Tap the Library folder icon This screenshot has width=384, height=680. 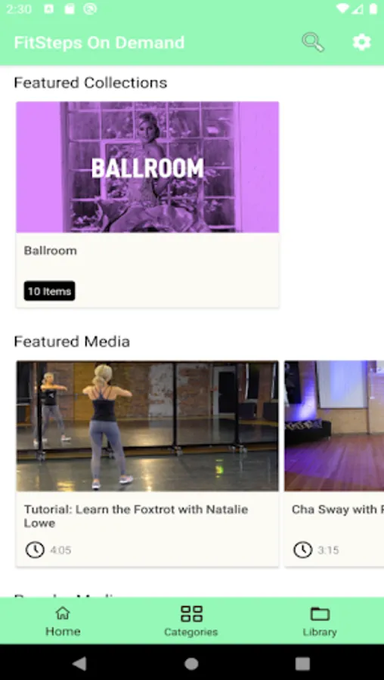point(321,614)
